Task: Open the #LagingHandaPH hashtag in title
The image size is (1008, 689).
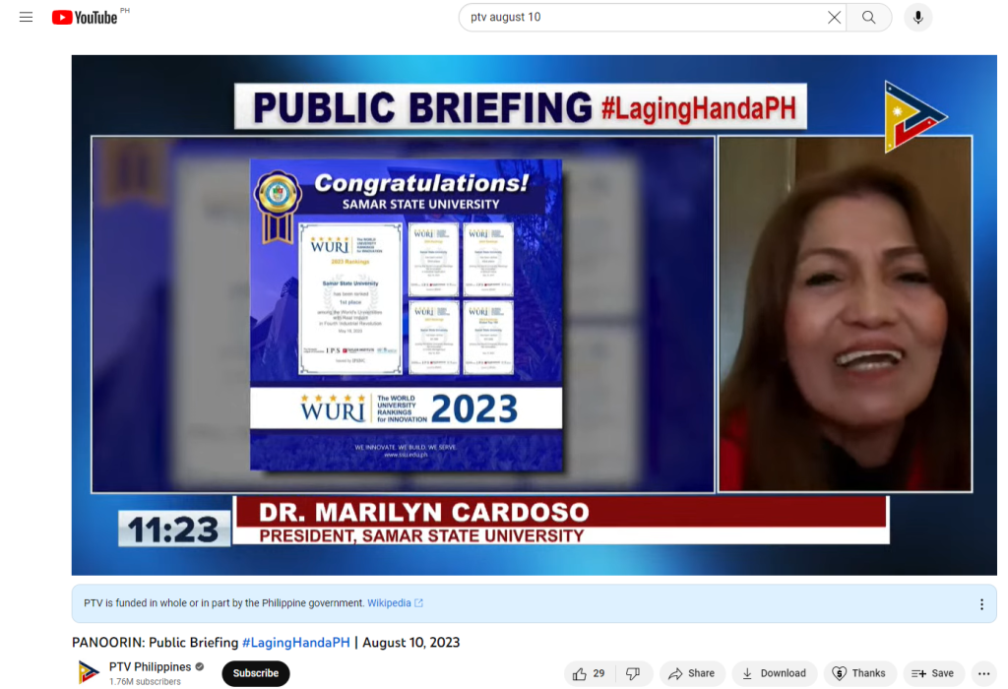Action: pos(295,643)
